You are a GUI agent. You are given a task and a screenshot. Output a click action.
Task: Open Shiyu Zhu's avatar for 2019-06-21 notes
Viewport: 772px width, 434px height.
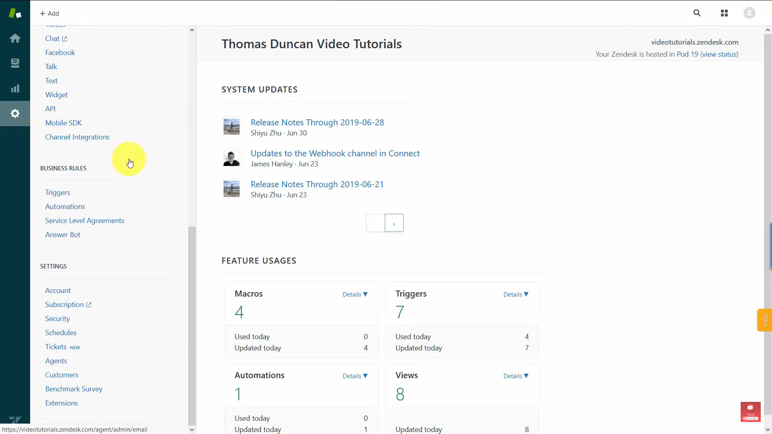point(232,188)
